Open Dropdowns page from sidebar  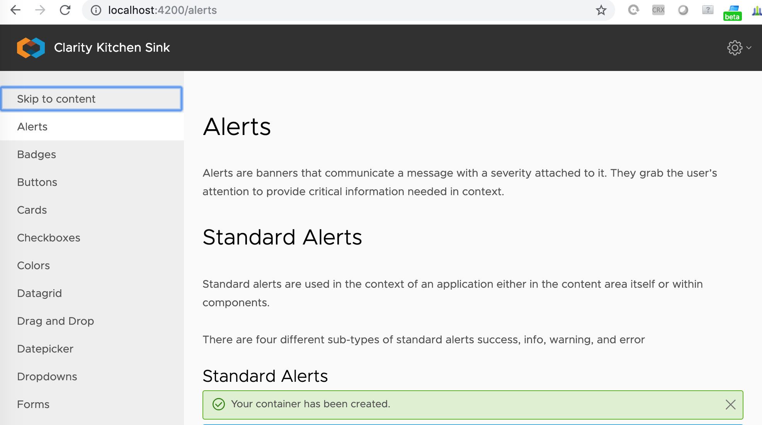tap(47, 377)
